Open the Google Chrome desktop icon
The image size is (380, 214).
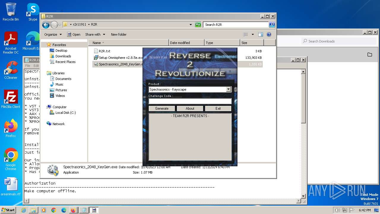[11, 159]
